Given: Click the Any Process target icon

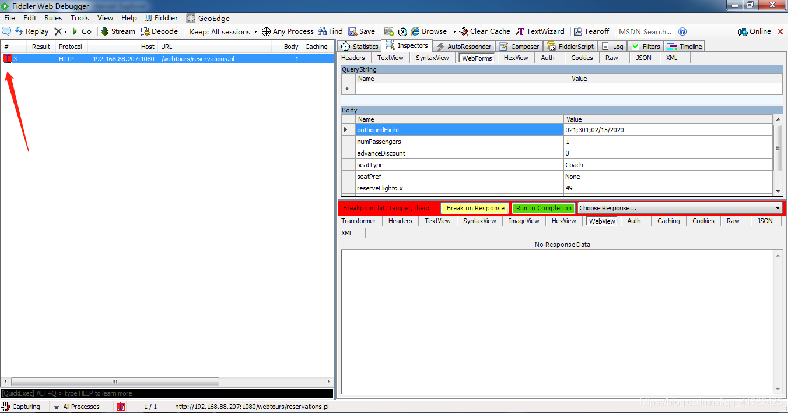Looking at the screenshot, I should pyautogui.click(x=266, y=31).
